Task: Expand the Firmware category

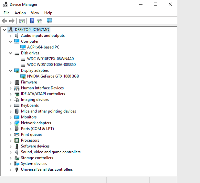Action: pos(11,83)
